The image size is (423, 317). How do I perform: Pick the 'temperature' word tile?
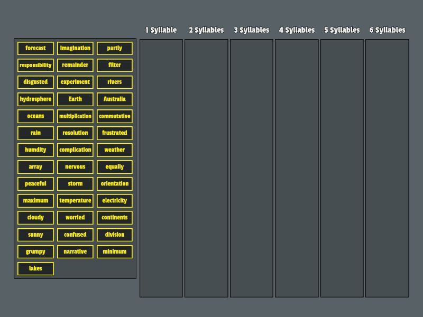coord(75,201)
